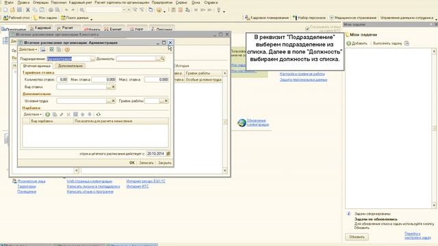Click the Мои задачи panel vertical scrollbar
The image size is (438, 246).
434,128
